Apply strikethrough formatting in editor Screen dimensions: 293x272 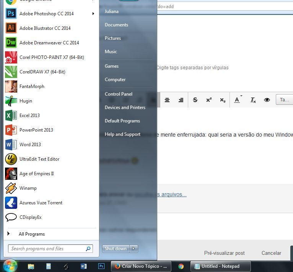coord(195,100)
